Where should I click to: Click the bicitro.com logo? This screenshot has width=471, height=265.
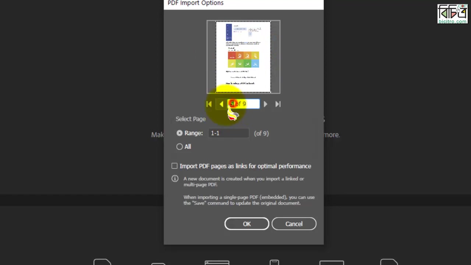point(452,14)
